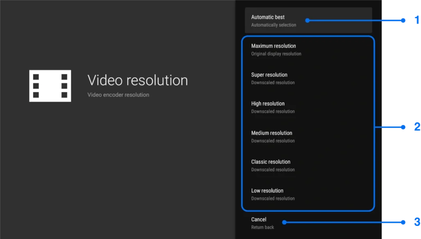Viewport: 421px width, 239px height.
Task: Click the blue dot beside Cancel
Action: coord(284,222)
